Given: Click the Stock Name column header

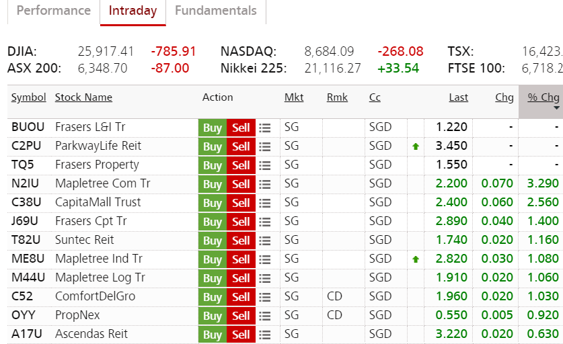Looking at the screenshot, I should 83,97.
